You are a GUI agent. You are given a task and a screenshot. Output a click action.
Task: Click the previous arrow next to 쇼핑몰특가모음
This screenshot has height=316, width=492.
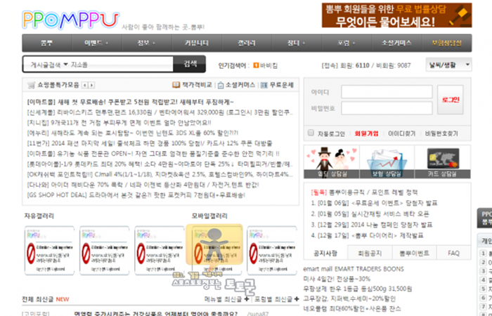point(84,85)
